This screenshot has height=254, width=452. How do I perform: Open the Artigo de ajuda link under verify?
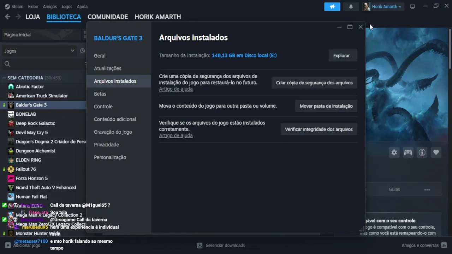tap(176, 135)
